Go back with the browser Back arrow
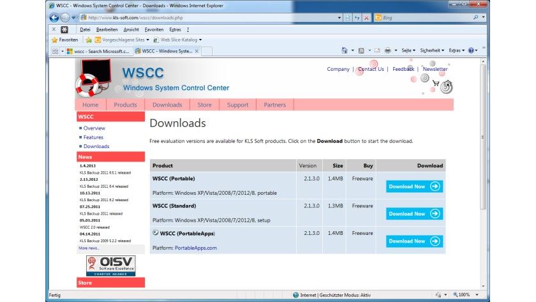Screen dimensions: 536x302 click(54, 17)
